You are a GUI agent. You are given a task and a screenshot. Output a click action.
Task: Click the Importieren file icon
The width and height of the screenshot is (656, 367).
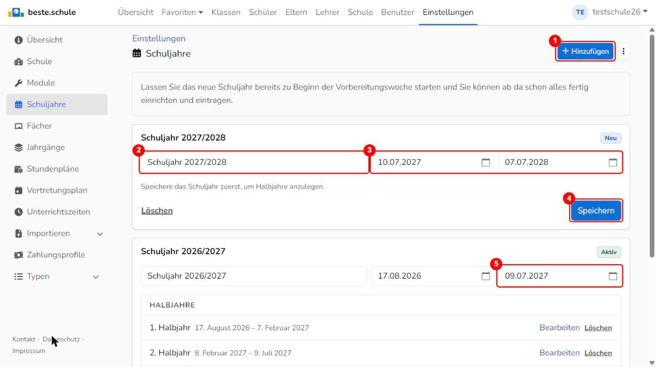[x=19, y=234]
